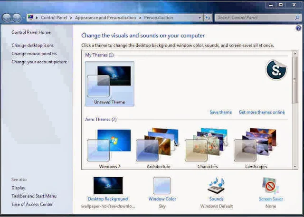
Task: Click the Sounds link
Action: 217,199
